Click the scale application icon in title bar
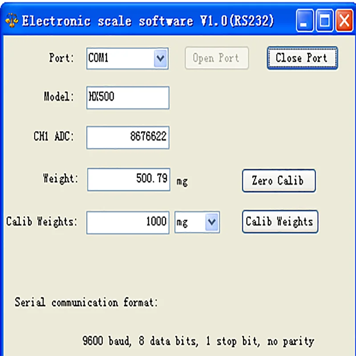356x356 pixels. tap(12, 20)
